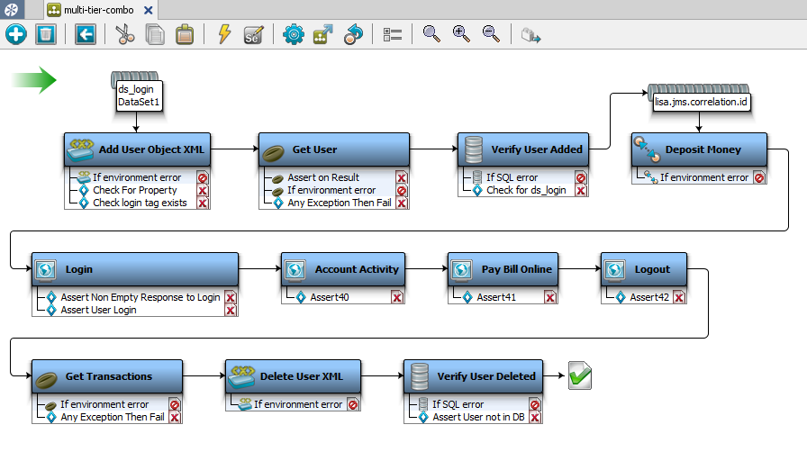Click the green checkmark end step icon
This screenshot has width=807, height=461.
pyautogui.click(x=580, y=375)
